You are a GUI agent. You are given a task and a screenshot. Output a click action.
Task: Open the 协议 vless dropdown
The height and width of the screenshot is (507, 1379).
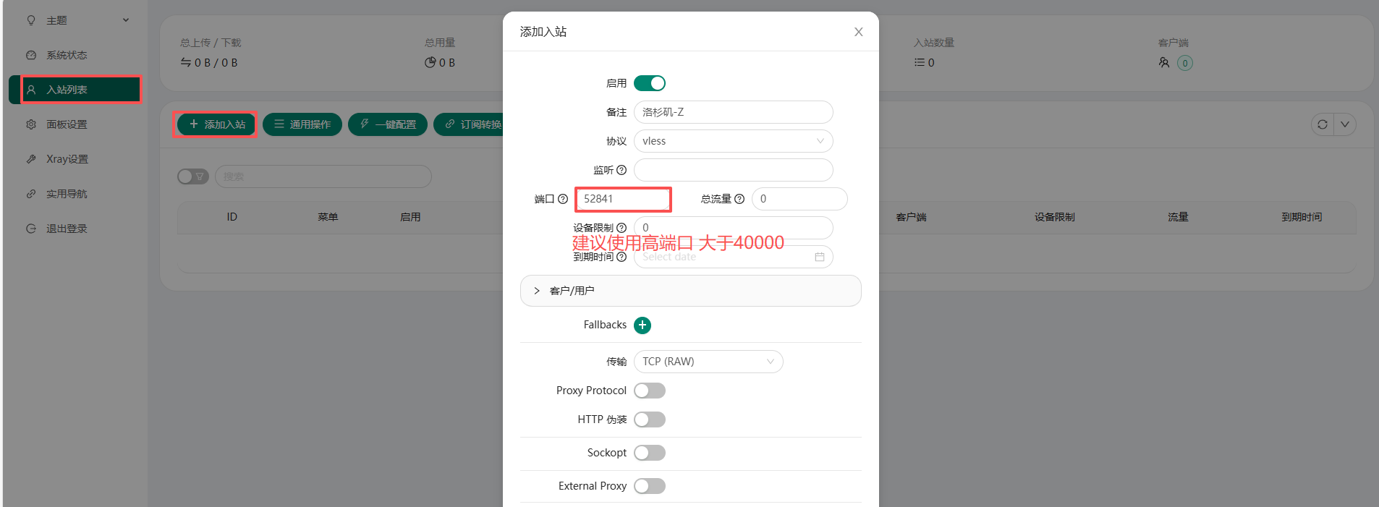[734, 141]
